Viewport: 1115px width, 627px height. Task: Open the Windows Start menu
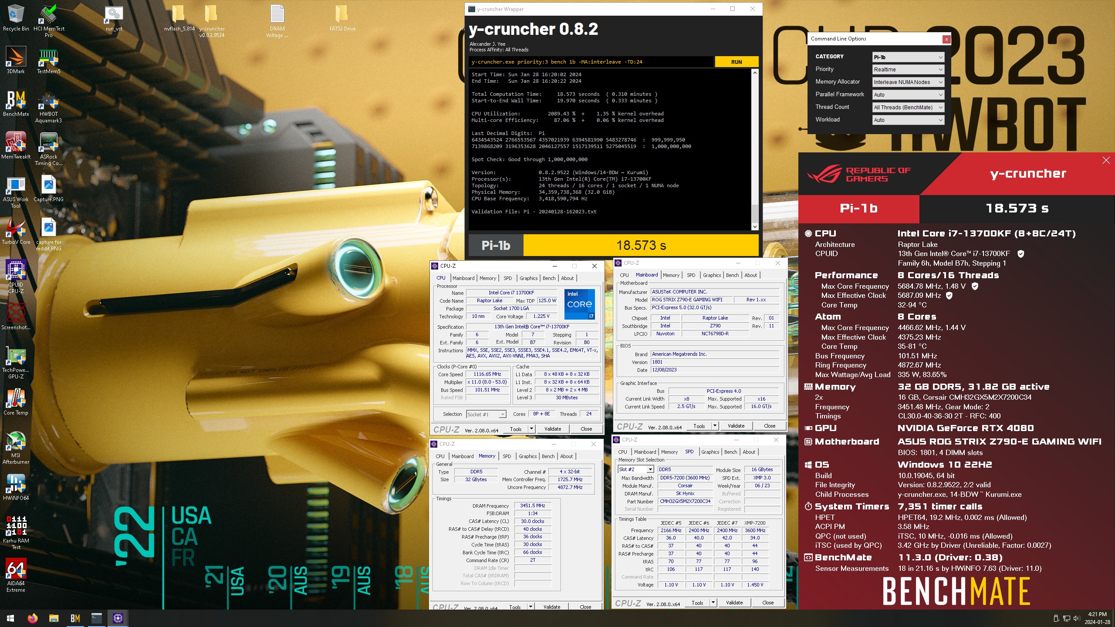(10, 618)
